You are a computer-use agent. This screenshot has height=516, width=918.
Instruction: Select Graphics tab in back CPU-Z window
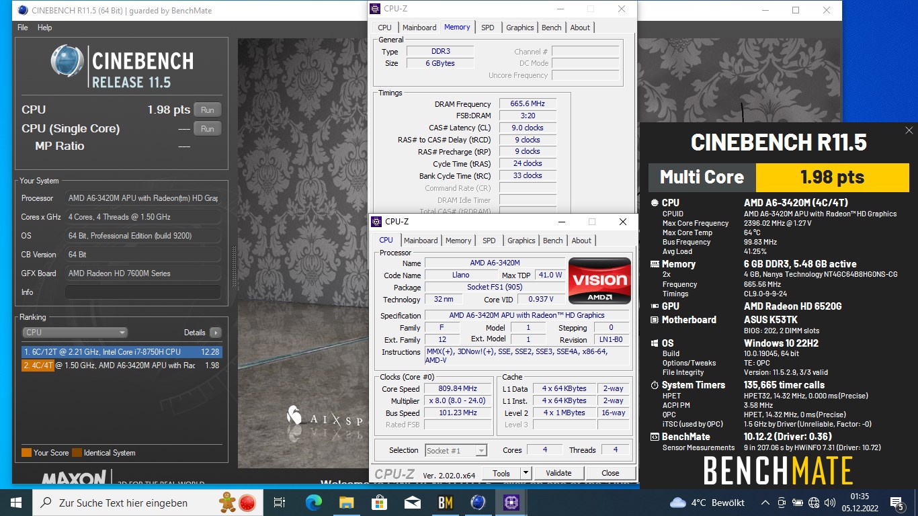click(519, 28)
